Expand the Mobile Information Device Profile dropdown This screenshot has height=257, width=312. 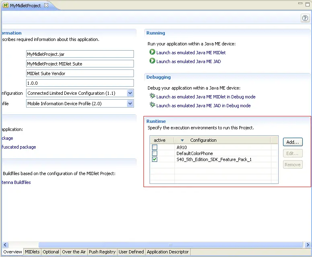click(x=130, y=104)
